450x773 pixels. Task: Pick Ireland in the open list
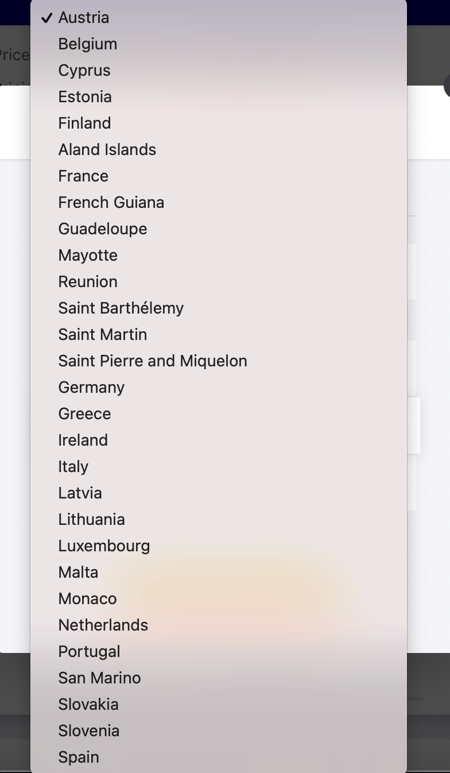[x=83, y=440]
